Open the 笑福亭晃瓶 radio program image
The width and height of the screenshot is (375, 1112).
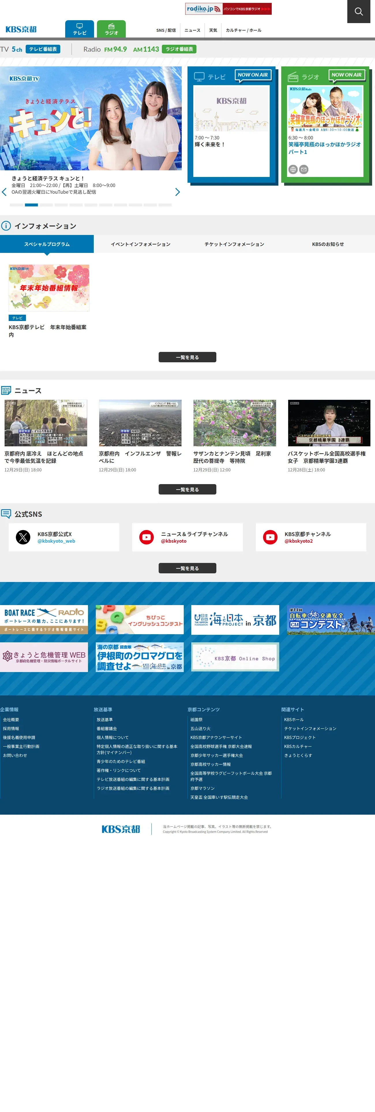[x=325, y=109]
